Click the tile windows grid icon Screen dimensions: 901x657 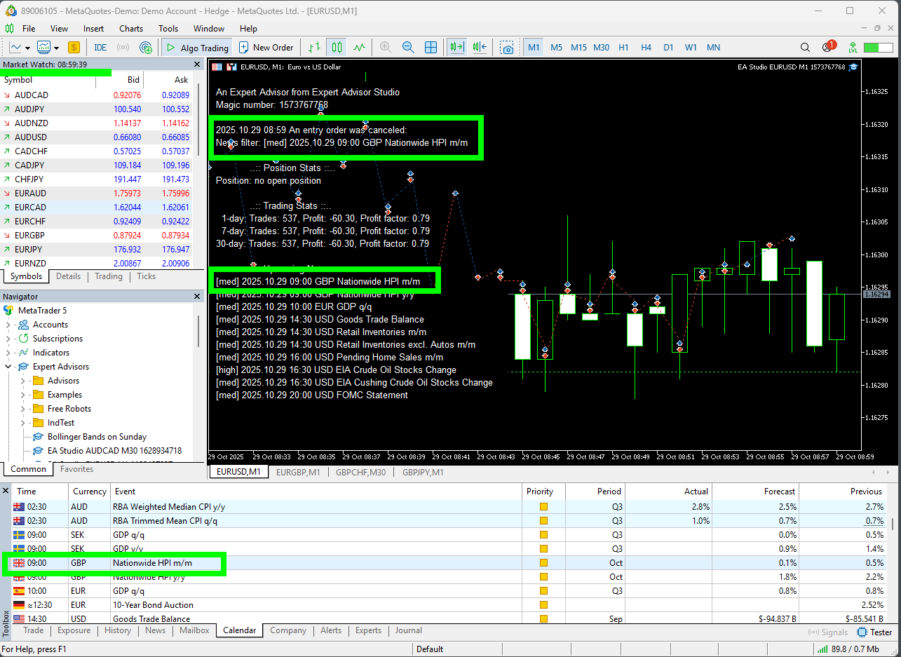tap(431, 48)
